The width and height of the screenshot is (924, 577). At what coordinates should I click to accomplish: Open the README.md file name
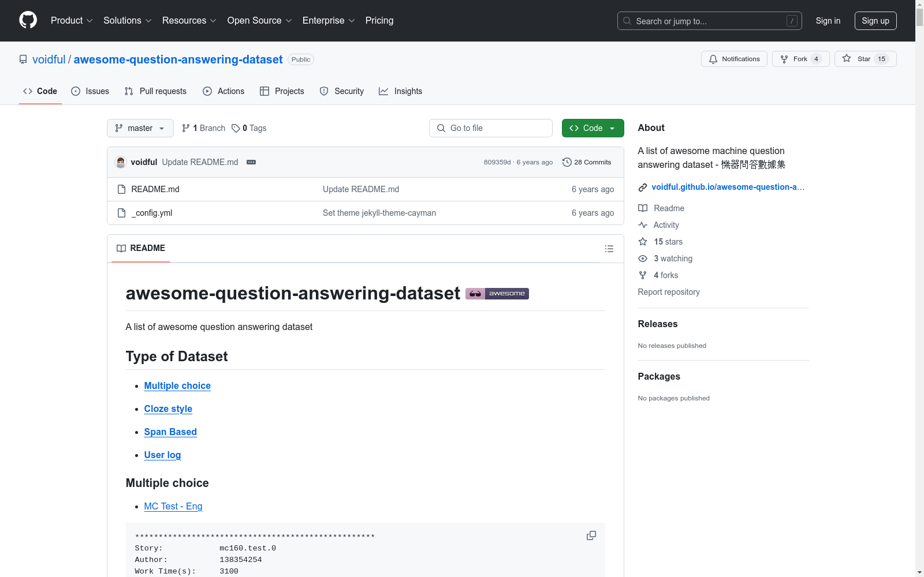pyautogui.click(x=155, y=189)
